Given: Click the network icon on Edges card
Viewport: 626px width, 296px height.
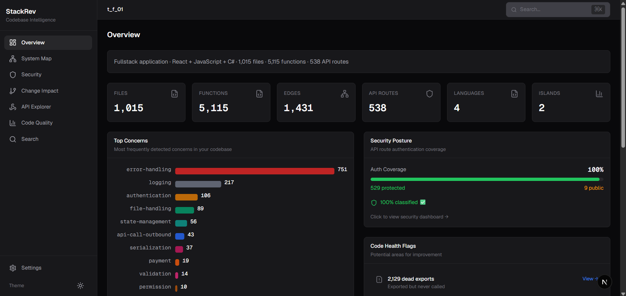Looking at the screenshot, I should click(x=345, y=94).
